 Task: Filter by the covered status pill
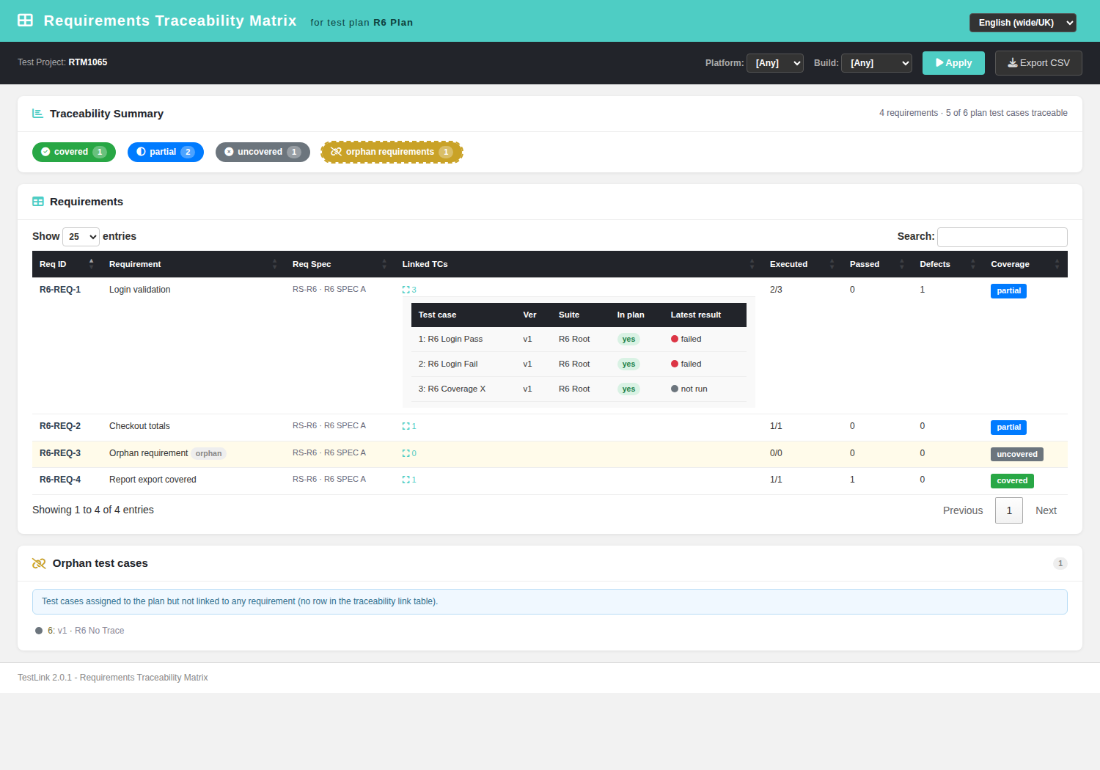74,152
